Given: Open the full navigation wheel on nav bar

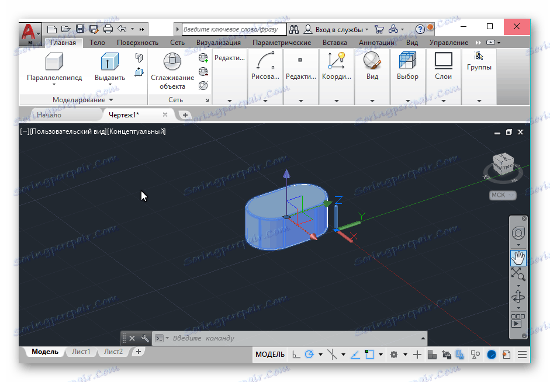Looking at the screenshot, I should (518, 233).
